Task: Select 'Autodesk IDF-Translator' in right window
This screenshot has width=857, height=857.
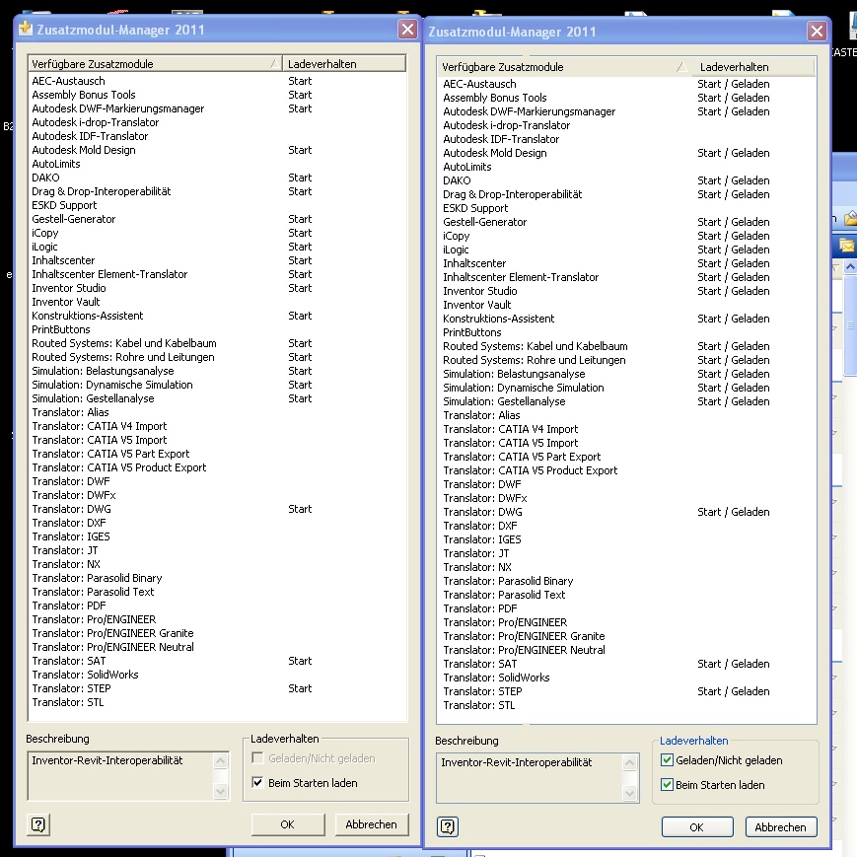Action: pyautogui.click(x=501, y=139)
